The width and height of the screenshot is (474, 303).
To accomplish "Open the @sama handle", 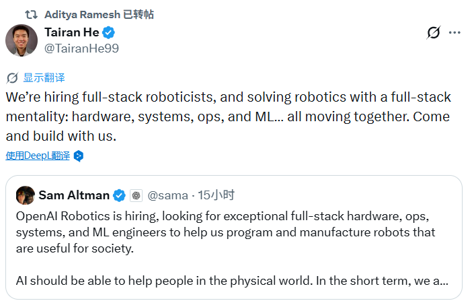I will pos(168,195).
